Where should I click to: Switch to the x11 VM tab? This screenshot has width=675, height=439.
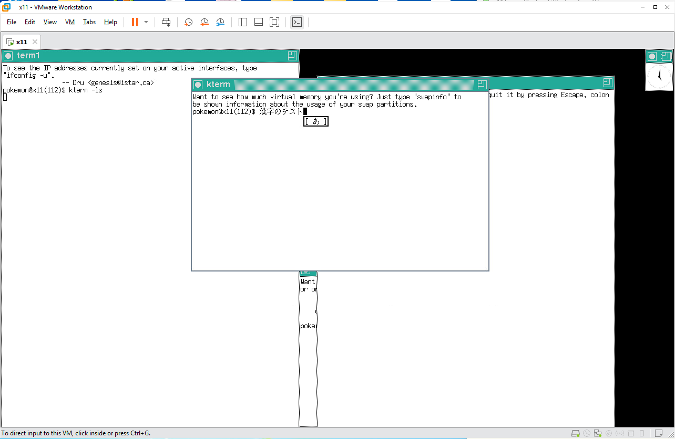21,42
